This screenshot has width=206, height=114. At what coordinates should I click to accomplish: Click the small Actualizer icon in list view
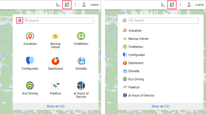125,31
